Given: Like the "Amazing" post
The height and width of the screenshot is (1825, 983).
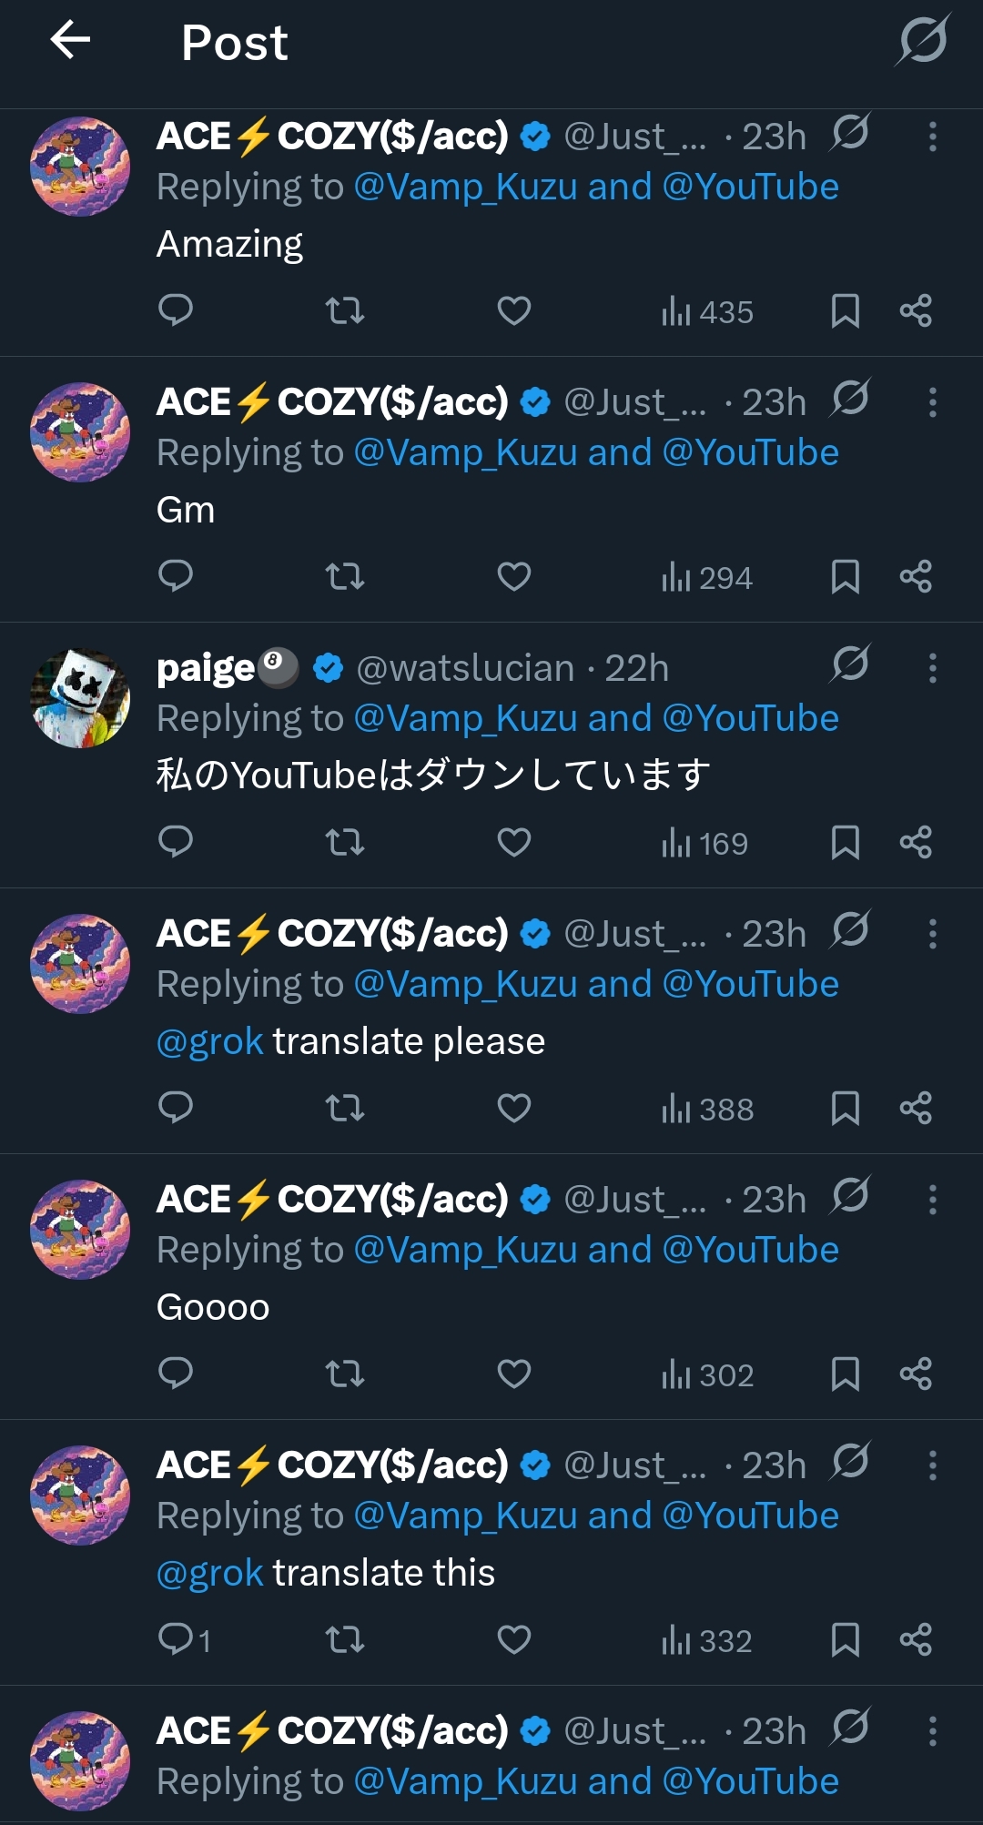Looking at the screenshot, I should [x=514, y=311].
